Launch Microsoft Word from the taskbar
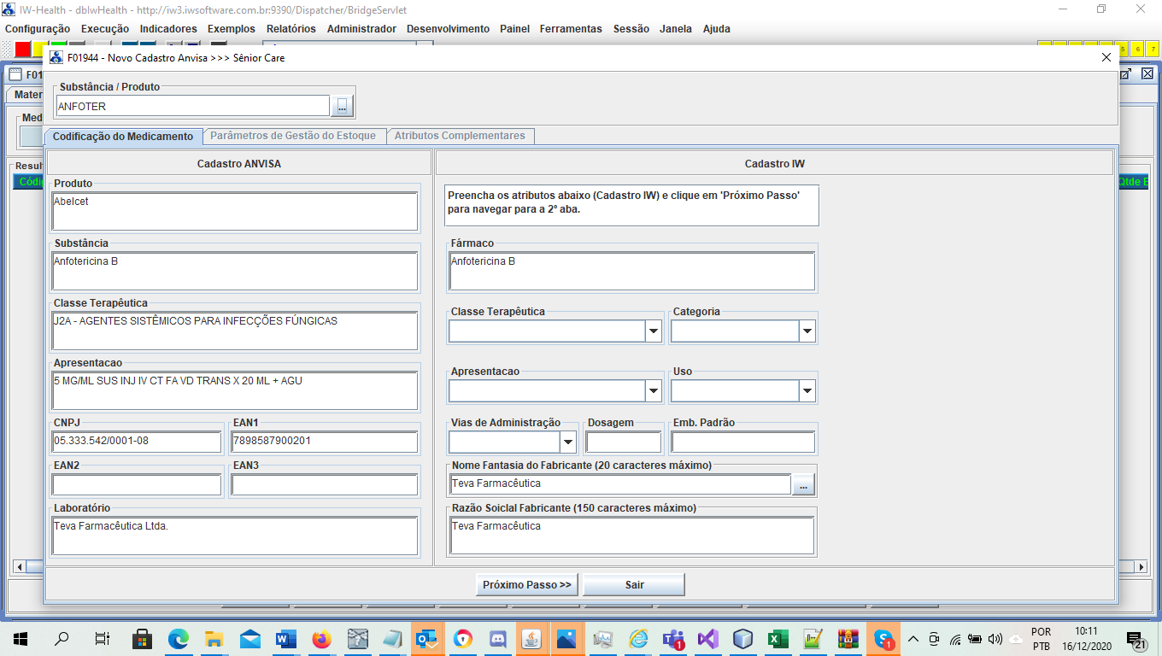Viewport: 1162px width, 656px height. (x=285, y=638)
